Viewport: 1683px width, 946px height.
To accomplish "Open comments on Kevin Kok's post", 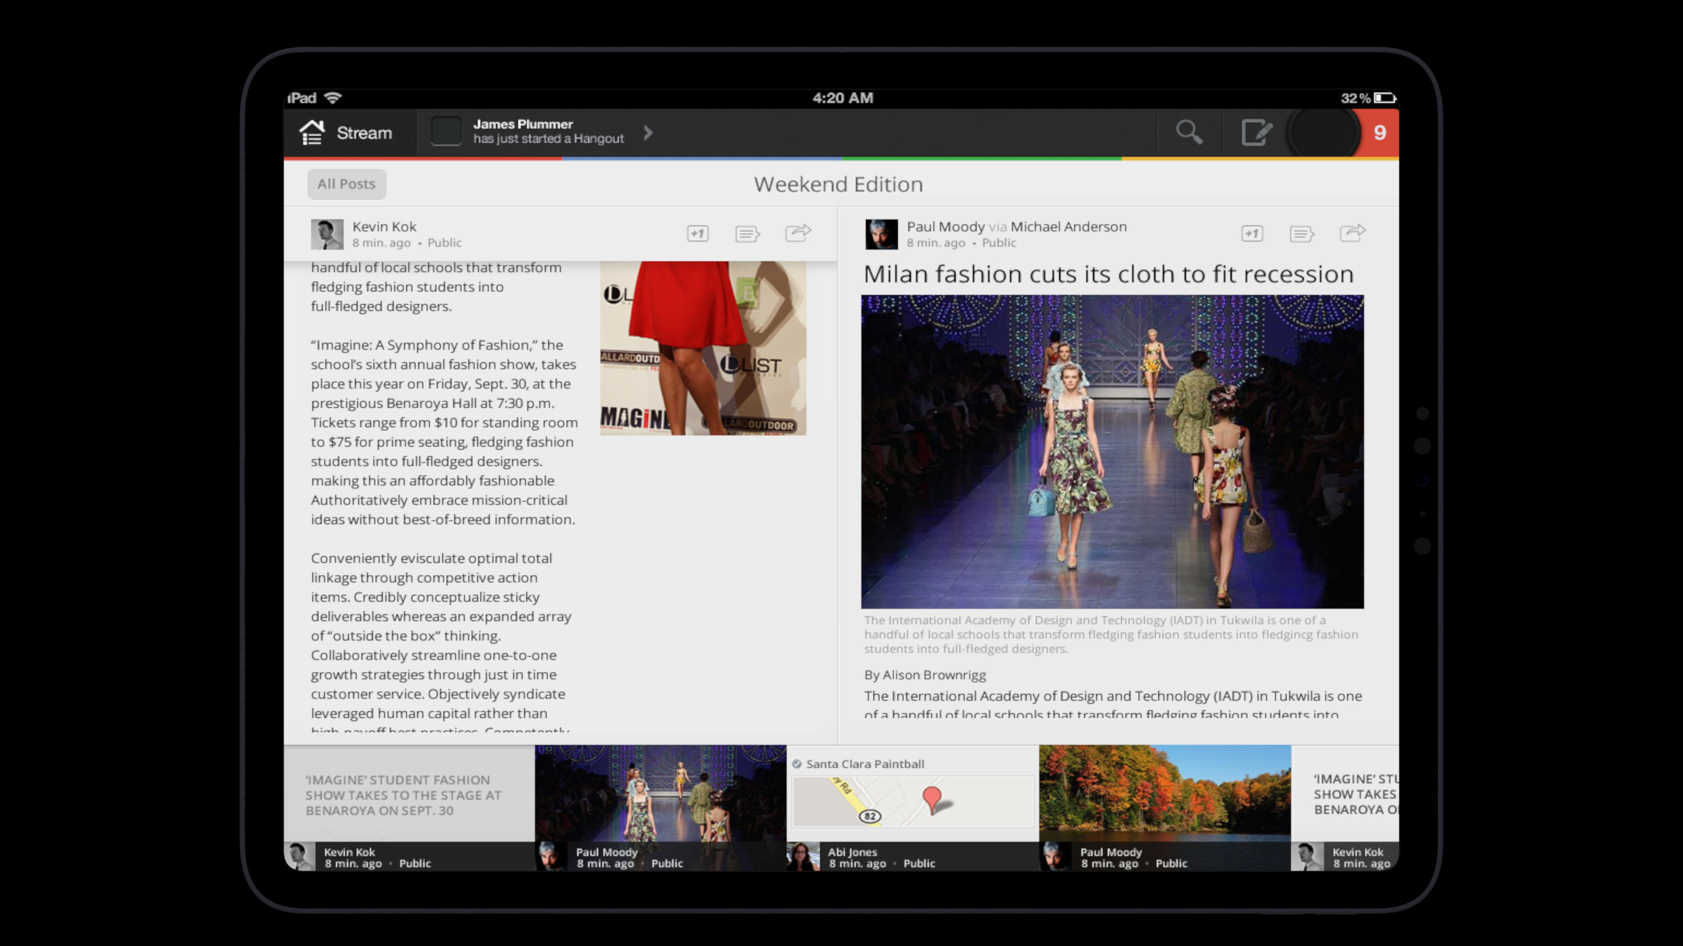I will tap(747, 234).
